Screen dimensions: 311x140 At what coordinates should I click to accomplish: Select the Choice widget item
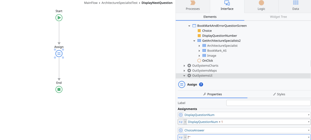(207, 31)
